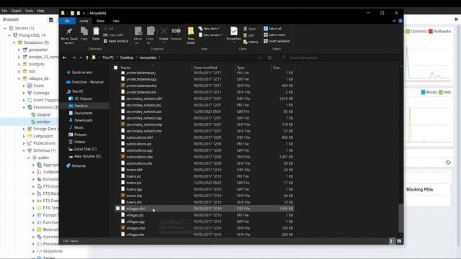Collapse the Explorer ribbon chevron

click(394, 21)
